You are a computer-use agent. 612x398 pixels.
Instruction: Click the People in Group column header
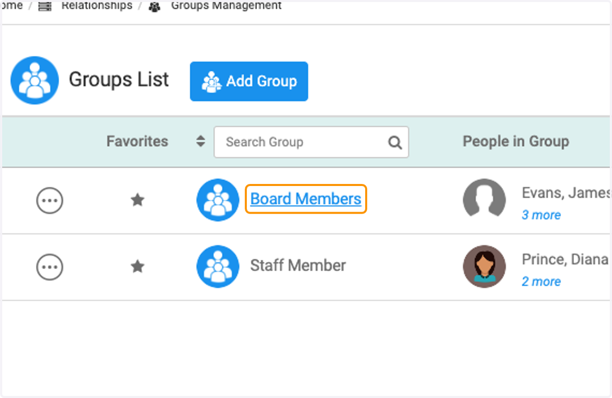tap(516, 141)
